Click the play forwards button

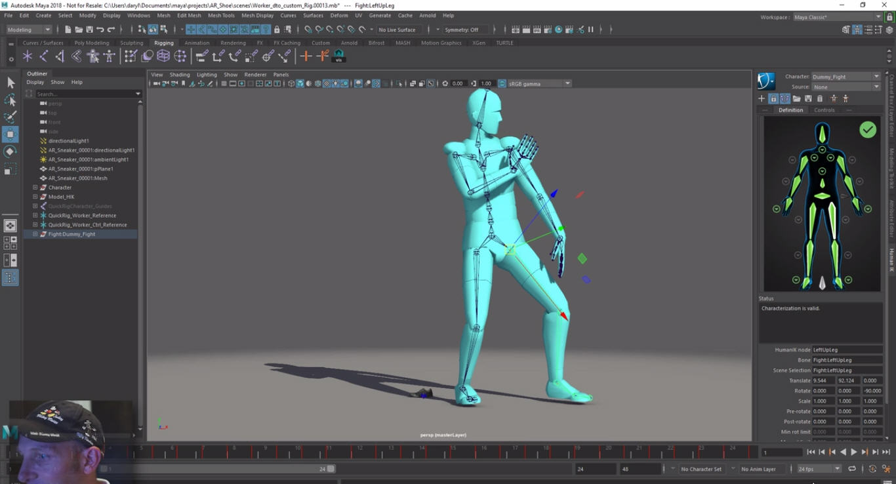(853, 452)
